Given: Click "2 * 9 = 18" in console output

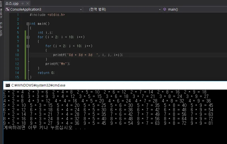Looking at the screenshot, I should pyautogui.click(x=195, y=92).
